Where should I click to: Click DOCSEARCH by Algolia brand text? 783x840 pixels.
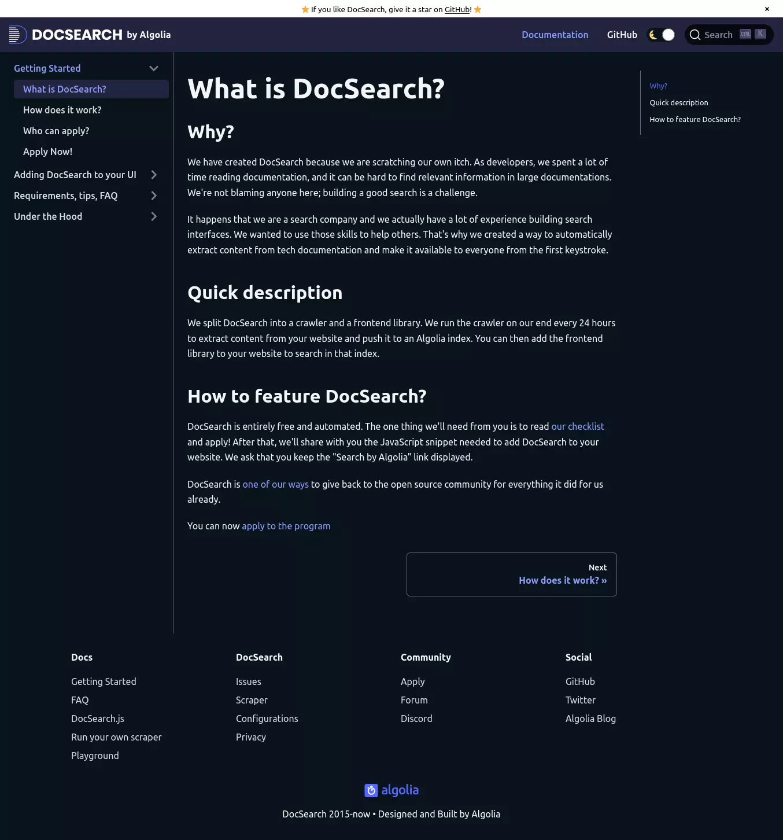click(x=101, y=35)
